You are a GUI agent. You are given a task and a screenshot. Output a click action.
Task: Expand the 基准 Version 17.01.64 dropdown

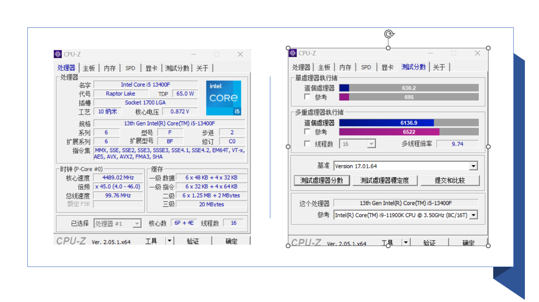coord(473,166)
